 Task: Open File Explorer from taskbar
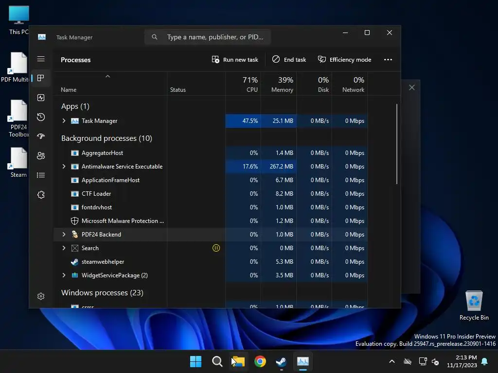click(238, 361)
